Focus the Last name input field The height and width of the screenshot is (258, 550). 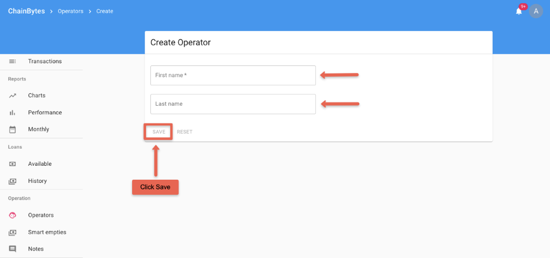coord(233,104)
